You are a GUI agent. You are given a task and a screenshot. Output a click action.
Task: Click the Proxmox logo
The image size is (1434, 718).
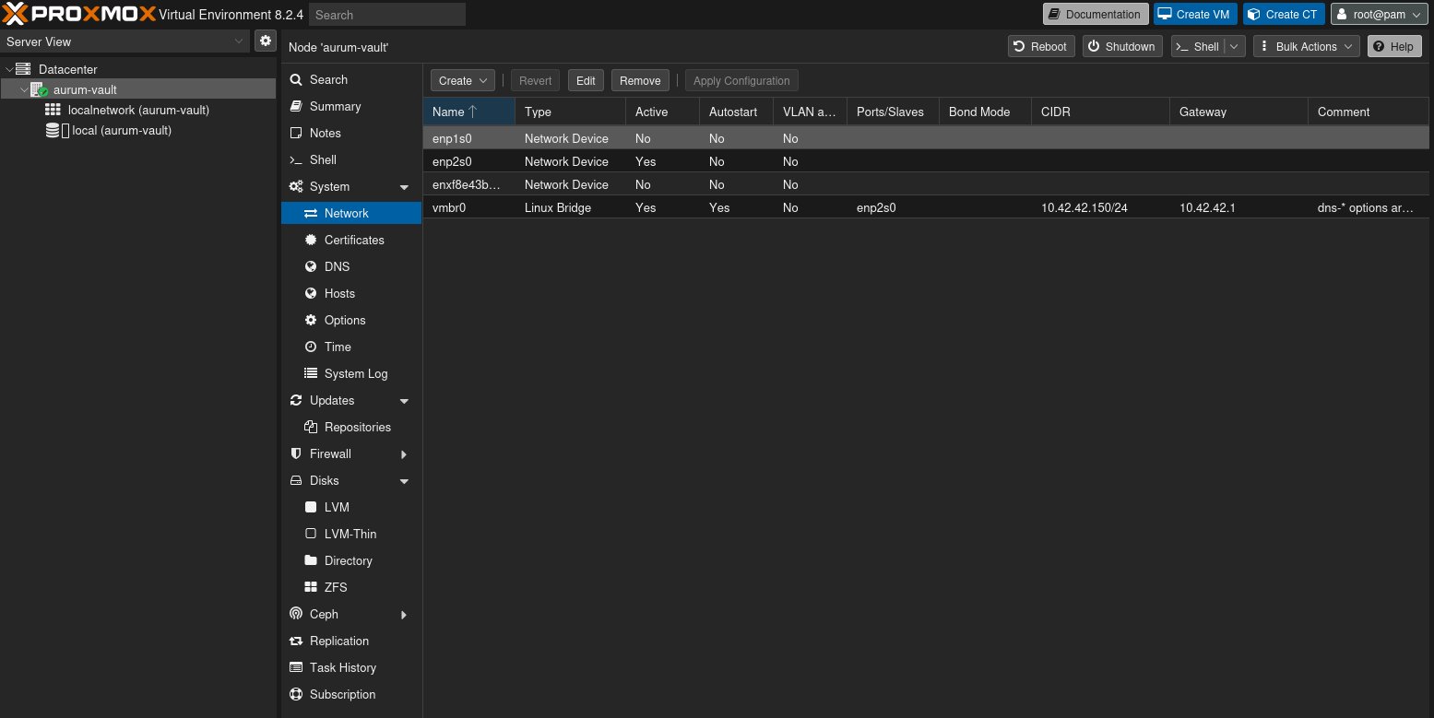click(x=79, y=14)
